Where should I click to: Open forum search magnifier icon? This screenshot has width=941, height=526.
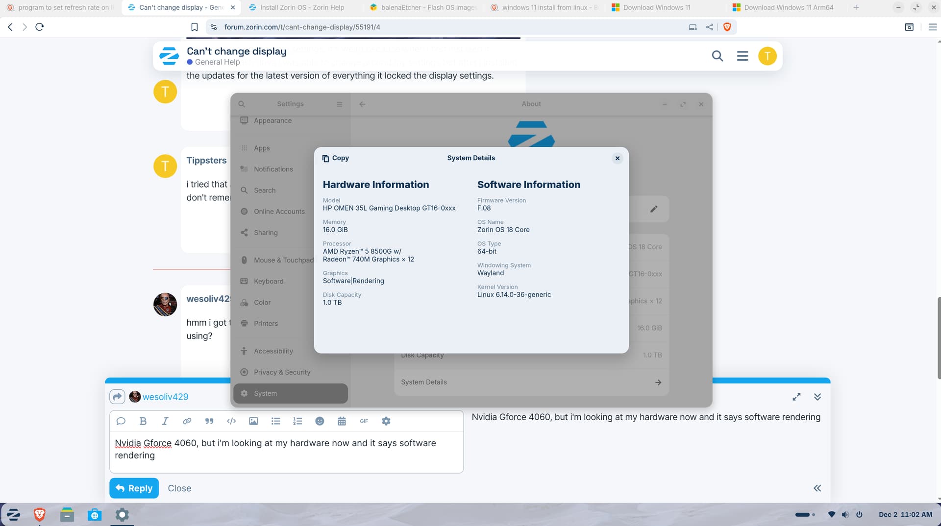717,56
